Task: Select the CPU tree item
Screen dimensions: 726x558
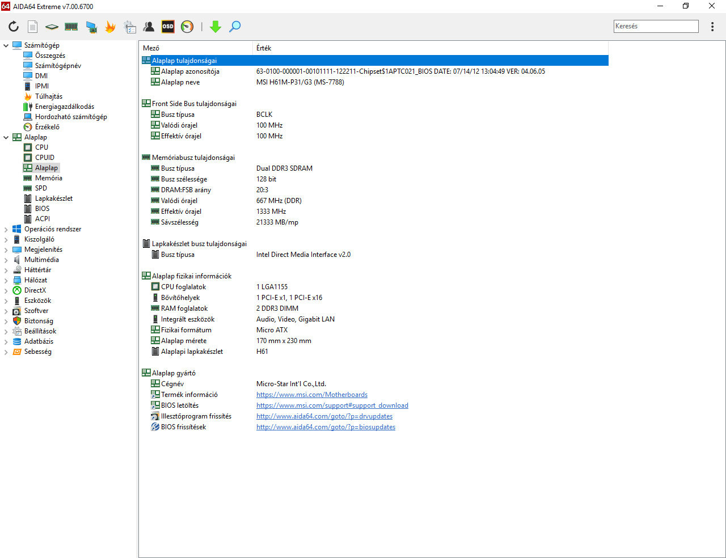Action: coord(41,147)
